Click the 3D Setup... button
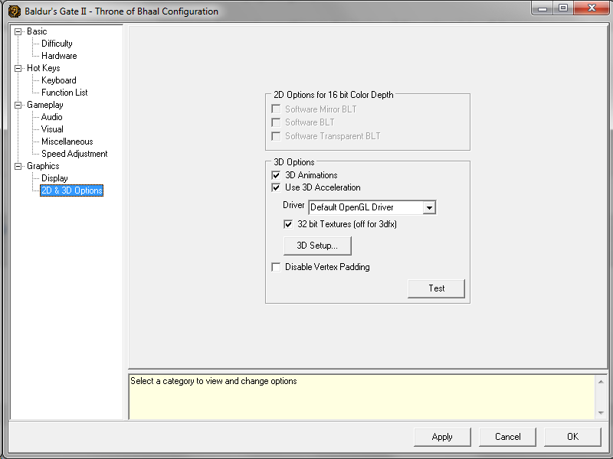 click(317, 246)
